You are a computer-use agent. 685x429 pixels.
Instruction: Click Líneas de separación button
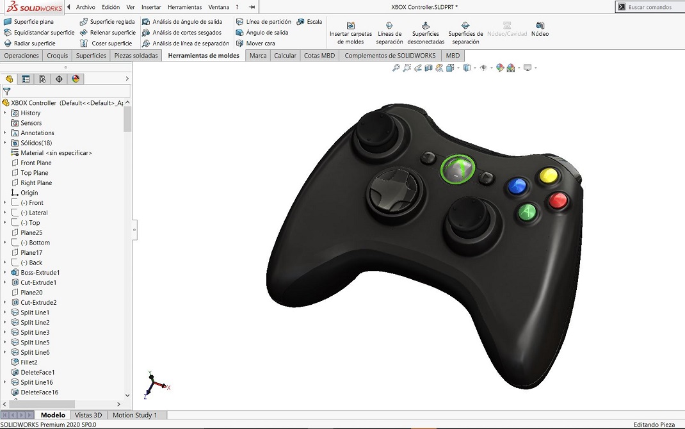tap(389, 33)
